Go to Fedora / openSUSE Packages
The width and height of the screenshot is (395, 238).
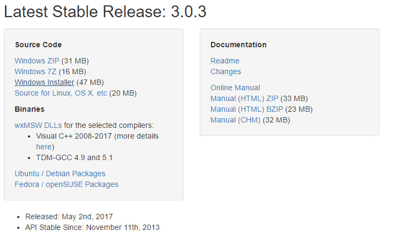66,184
